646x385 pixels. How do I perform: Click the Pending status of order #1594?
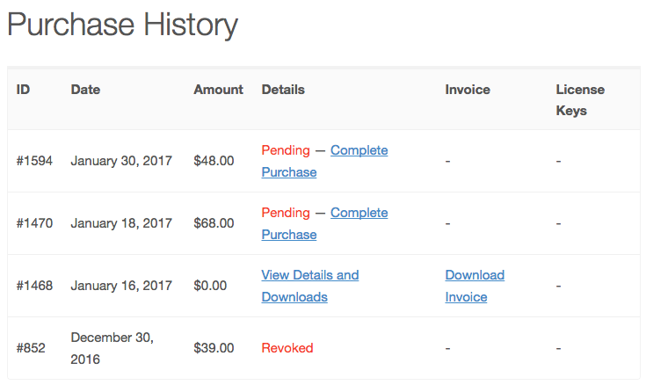286,150
